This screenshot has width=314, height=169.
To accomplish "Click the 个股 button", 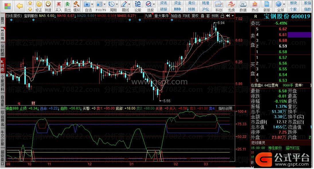I will tap(293, 9).
